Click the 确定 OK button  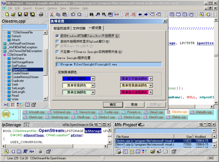113,105
